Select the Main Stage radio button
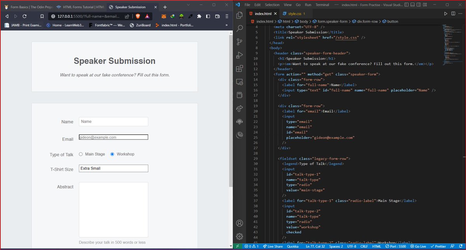Viewport: 466px width, 250px height. click(81, 154)
